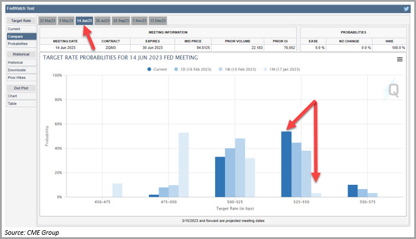416x239 pixels.
Task: Select the 22 Mar23 meeting tab
Action: [x=48, y=21]
